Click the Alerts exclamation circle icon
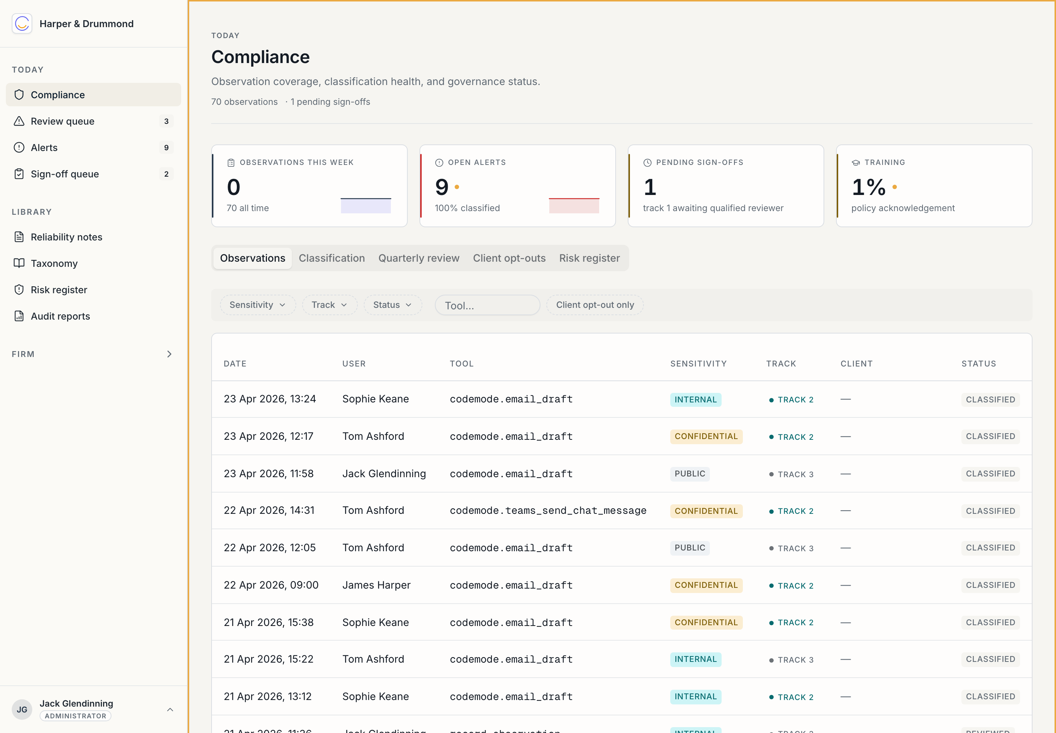 coord(19,147)
